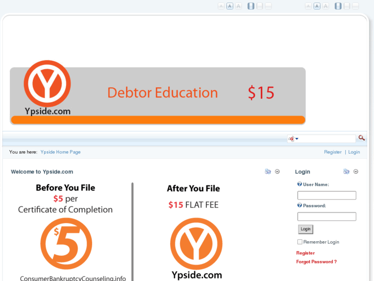Select medium text size in left-hand icon group
Image resolution: width=374 pixels, height=281 pixels.
[x=229, y=6]
